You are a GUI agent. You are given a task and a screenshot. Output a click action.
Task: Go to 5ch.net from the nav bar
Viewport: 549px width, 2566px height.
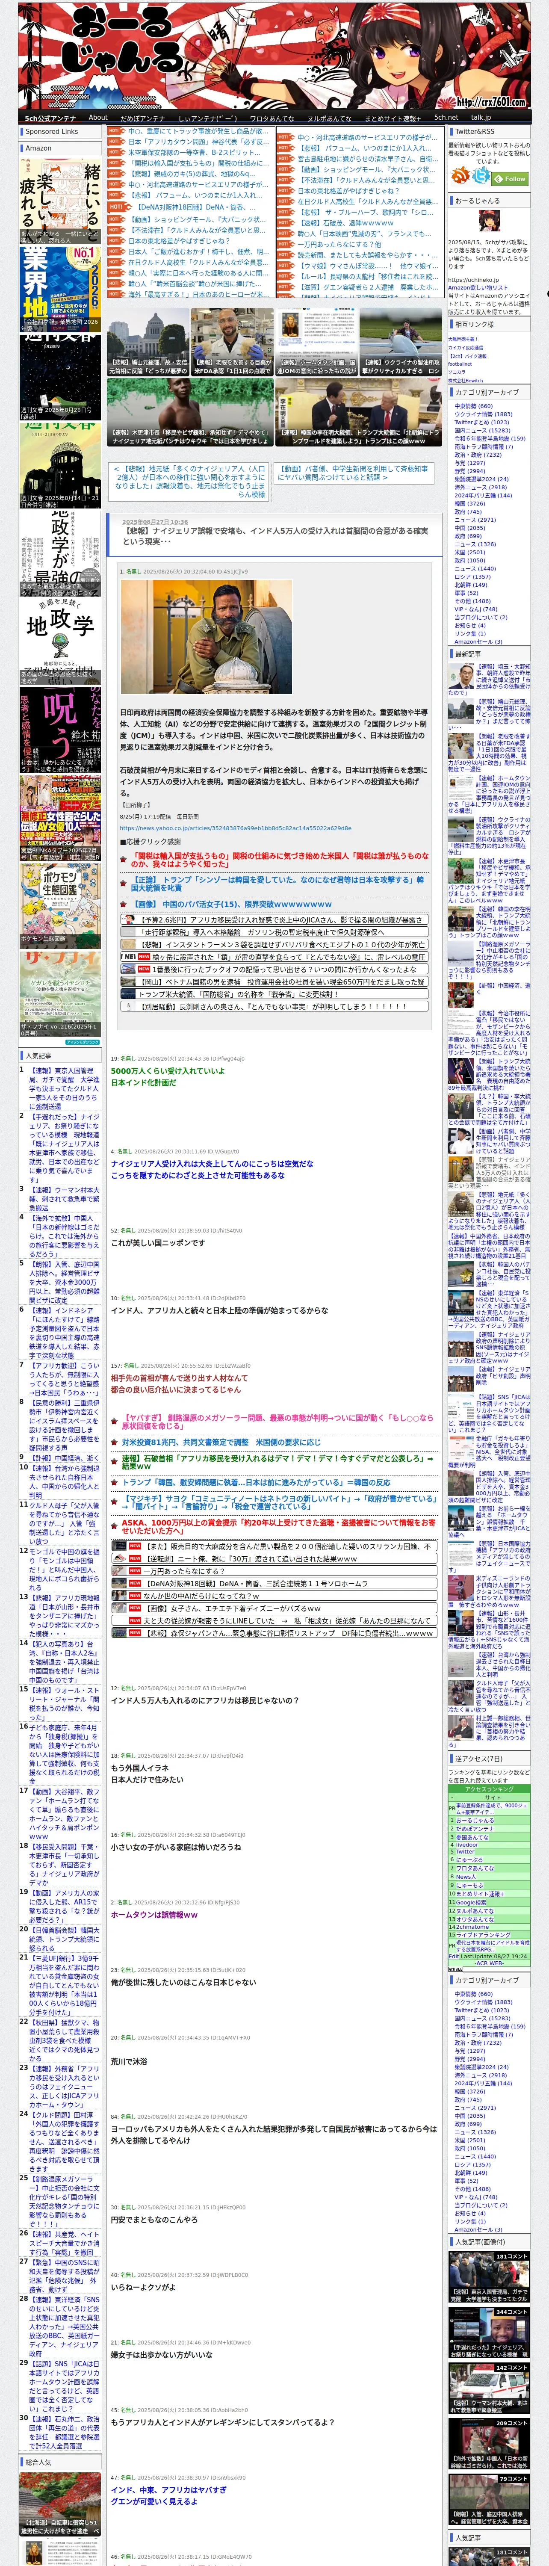(x=446, y=118)
